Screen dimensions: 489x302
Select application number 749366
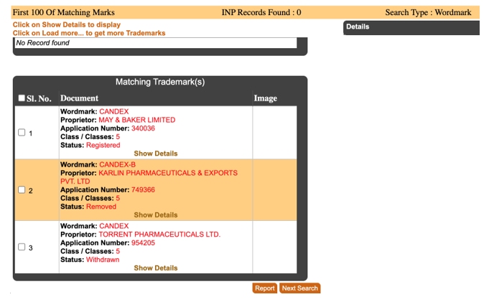point(143,190)
